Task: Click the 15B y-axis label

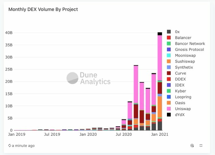Action: (9, 94)
